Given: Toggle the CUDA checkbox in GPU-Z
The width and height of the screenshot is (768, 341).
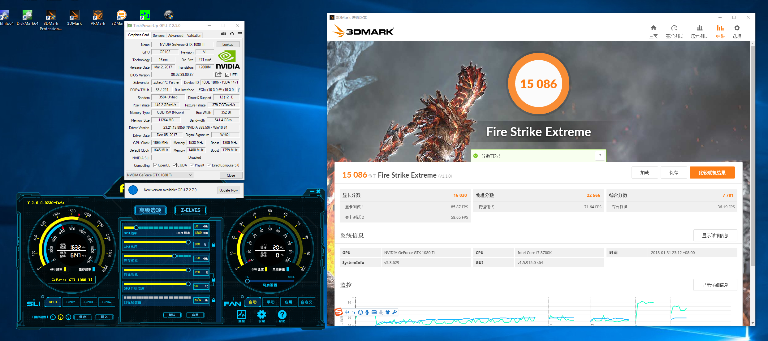Looking at the screenshot, I should coord(175,165).
